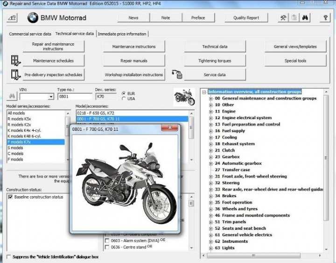Viewport: 336px width, 263px height.
Task: Click Workshop installation instructions button
Action: point(134,75)
